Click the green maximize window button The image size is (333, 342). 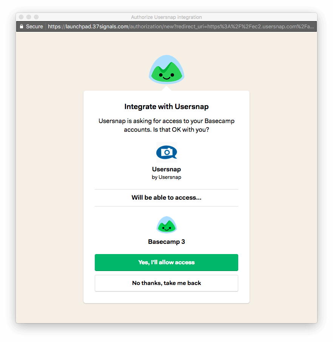pyautogui.click(x=36, y=17)
